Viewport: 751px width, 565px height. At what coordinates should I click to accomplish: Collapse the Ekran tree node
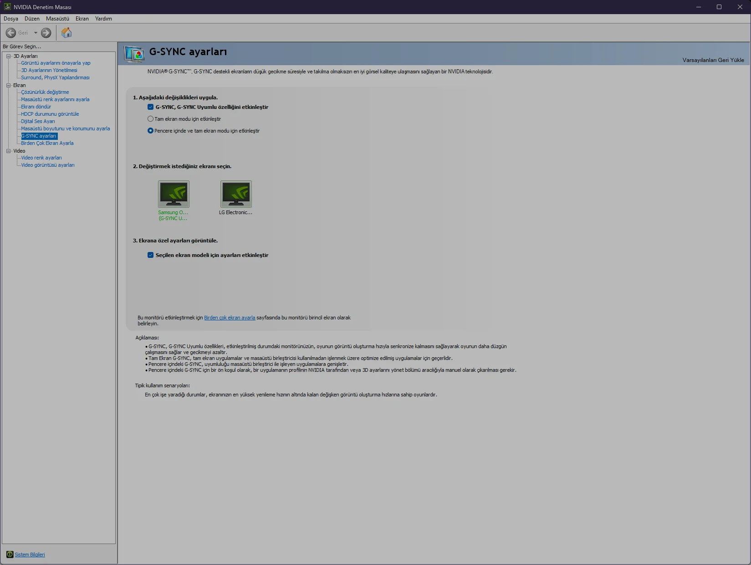(8, 85)
